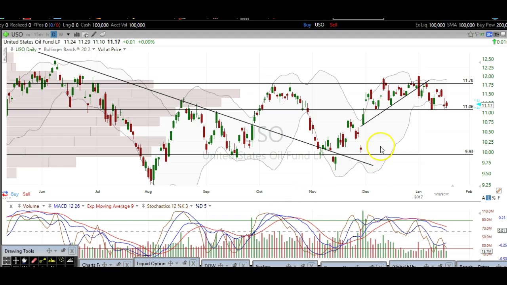The image size is (507, 285).
Task: Click the Buy button in top bar
Action: click(x=307, y=25)
